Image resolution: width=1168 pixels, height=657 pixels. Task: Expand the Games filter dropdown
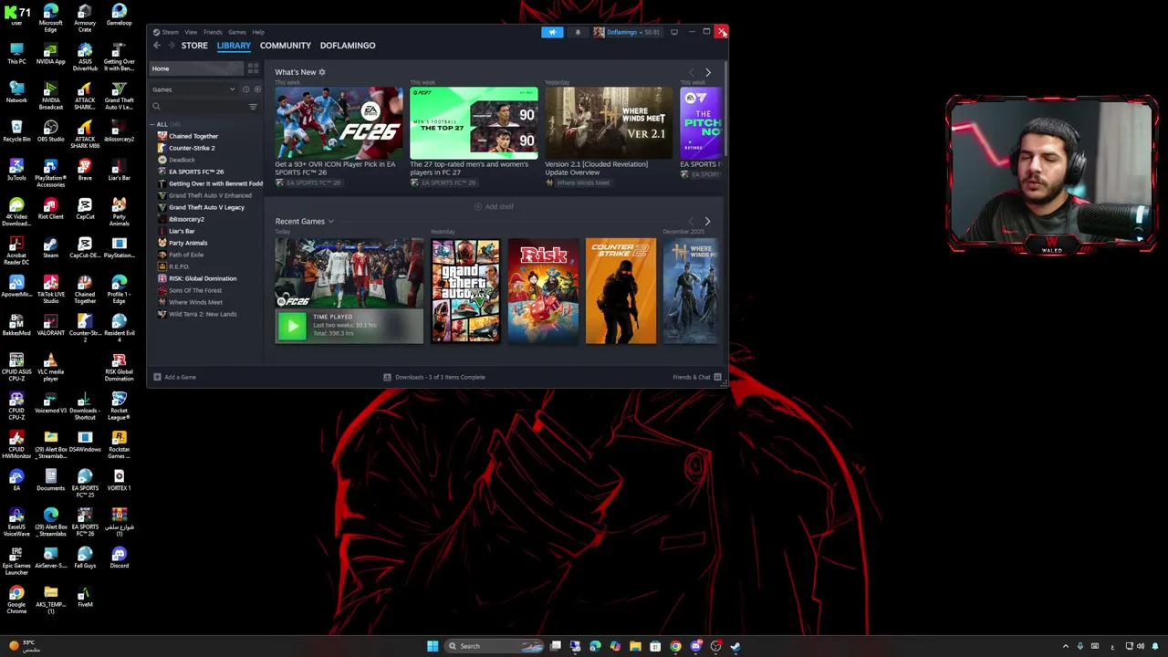click(194, 89)
